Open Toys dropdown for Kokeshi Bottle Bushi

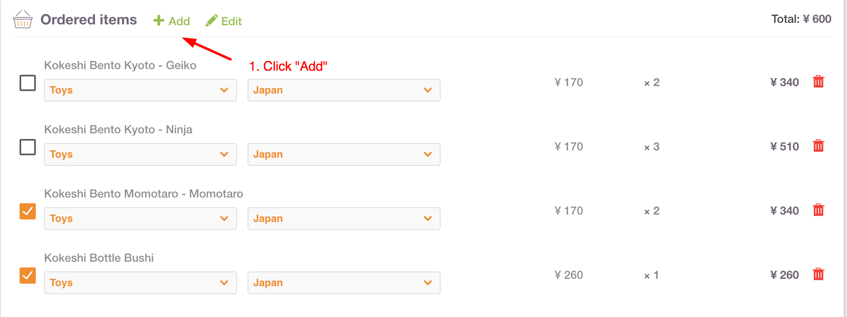[140, 283]
